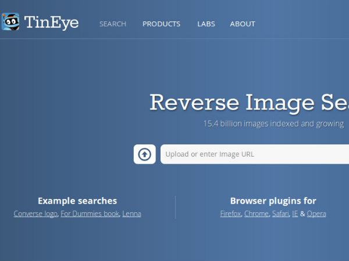Open the PRODUCTS menu item

click(x=161, y=24)
